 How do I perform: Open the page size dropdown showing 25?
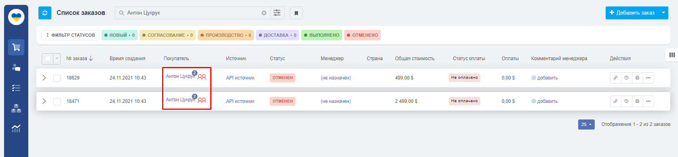point(586,124)
